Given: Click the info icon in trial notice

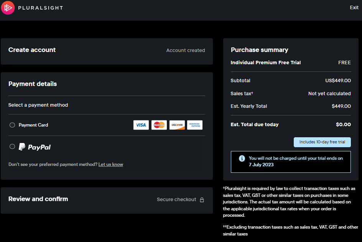Looking at the screenshot, I should (242, 158).
